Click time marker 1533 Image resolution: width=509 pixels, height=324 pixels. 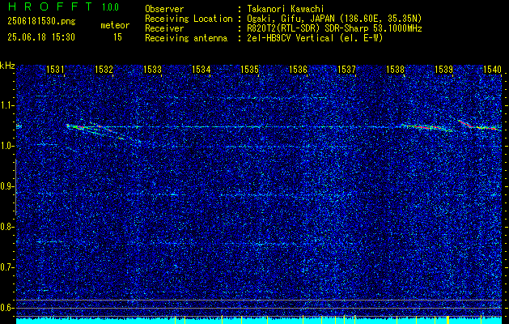click(x=153, y=70)
